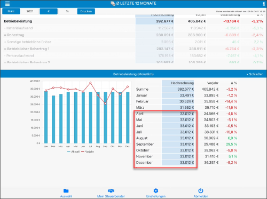This screenshot has height=199, width=267.
Task: Click the Feb bar in chart
Action: [x=53, y=120]
